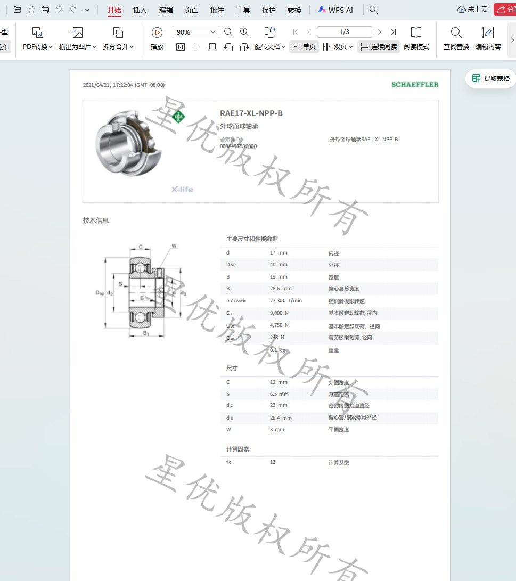Enable 单页 single page view

[x=304, y=47]
